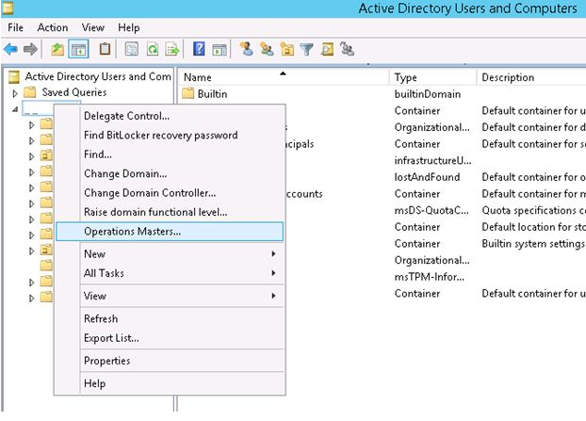Click the application icon in the title bar
This screenshot has width=586, height=421.
click(x=8, y=8)
